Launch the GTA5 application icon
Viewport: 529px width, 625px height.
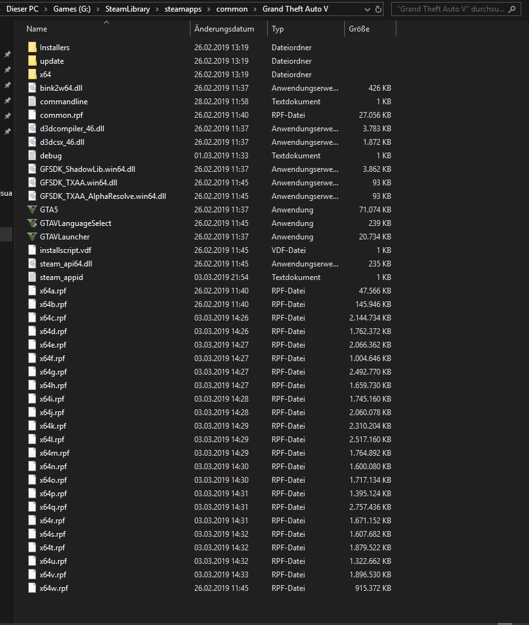(x=33, y=209)
